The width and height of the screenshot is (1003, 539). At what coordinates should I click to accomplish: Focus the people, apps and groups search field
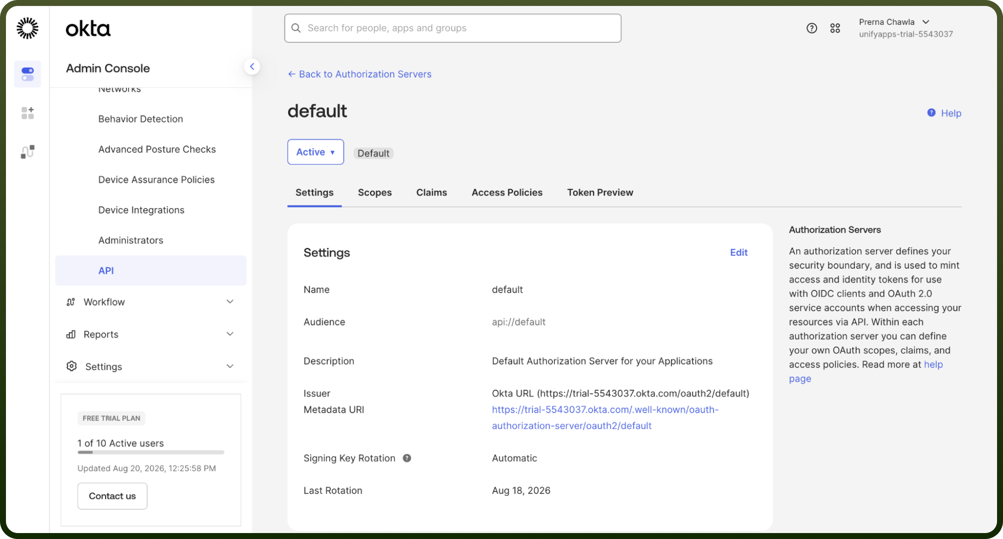453,28
